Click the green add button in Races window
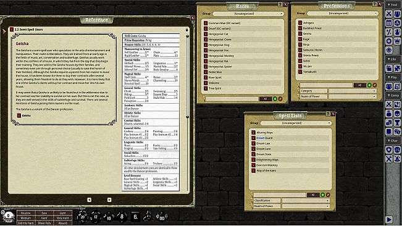The image size is (402, 226). tap(275, 99)
